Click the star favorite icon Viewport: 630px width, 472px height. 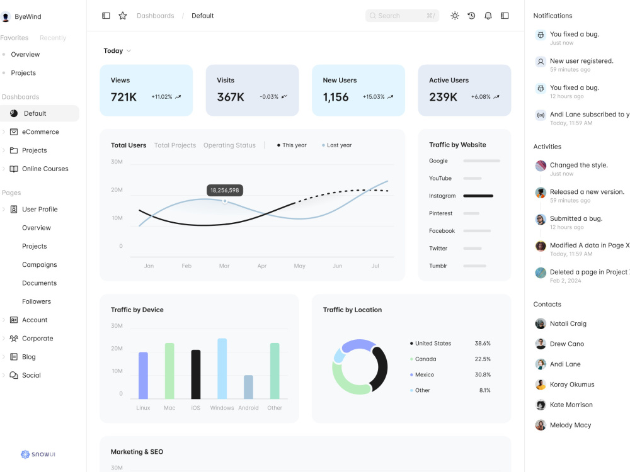point(123,16)
